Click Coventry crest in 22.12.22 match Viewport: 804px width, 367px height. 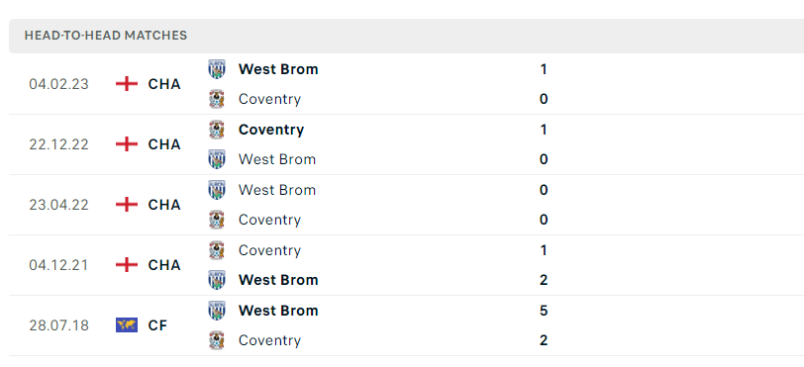click(217, 130)
